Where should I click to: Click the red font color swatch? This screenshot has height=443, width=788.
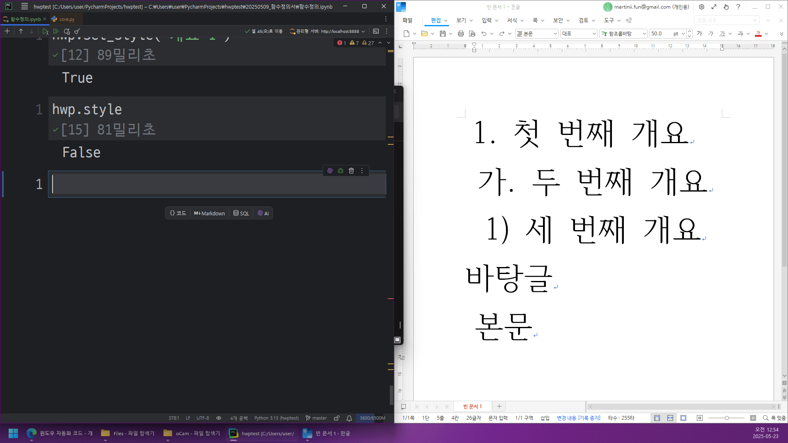[x=758, y=34]
